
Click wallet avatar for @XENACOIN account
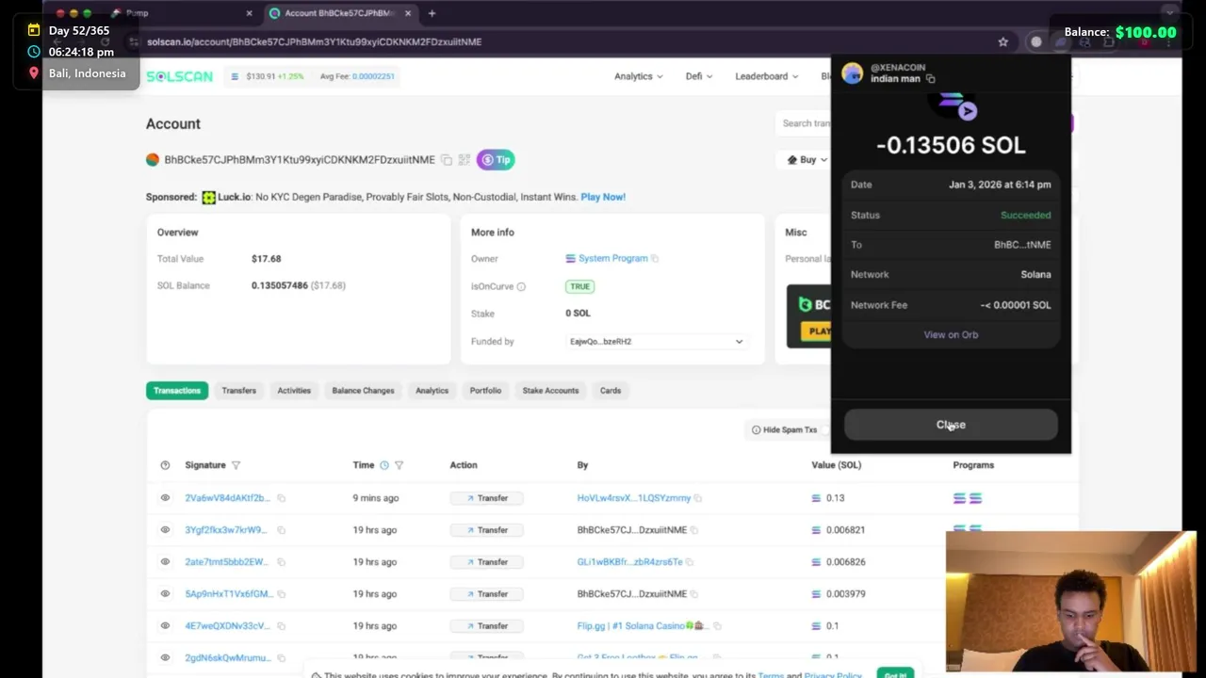tap(852, 73)
